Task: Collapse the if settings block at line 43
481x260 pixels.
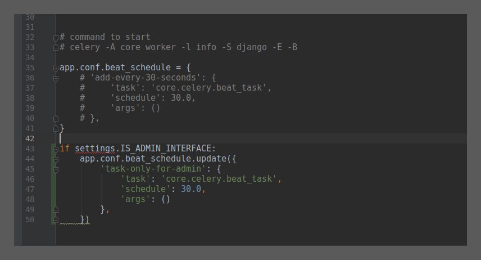Action: [x=56, y=149]
